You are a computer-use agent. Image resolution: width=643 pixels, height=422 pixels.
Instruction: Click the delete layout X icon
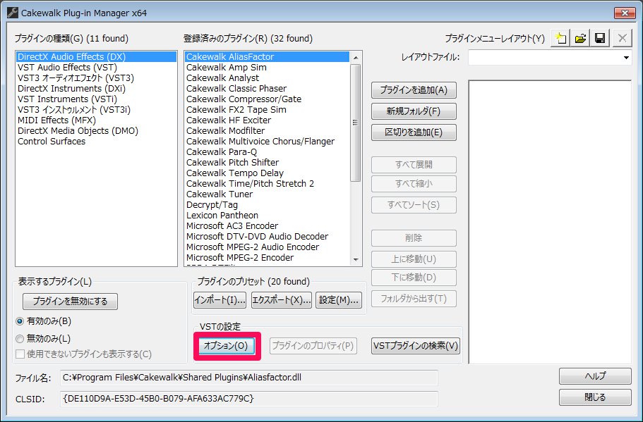pos(622,39)
